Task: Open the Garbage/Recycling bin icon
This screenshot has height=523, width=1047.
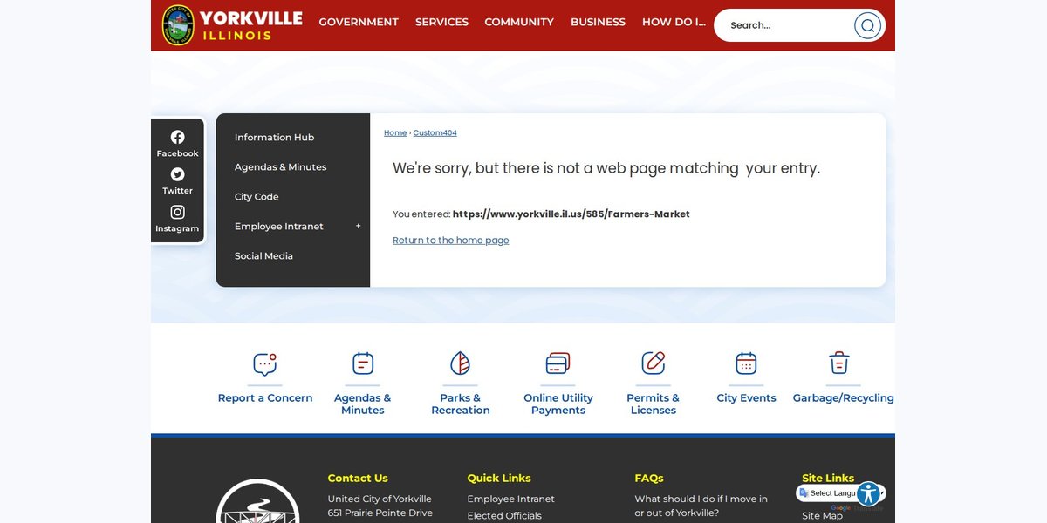Action: coord(839,363)
